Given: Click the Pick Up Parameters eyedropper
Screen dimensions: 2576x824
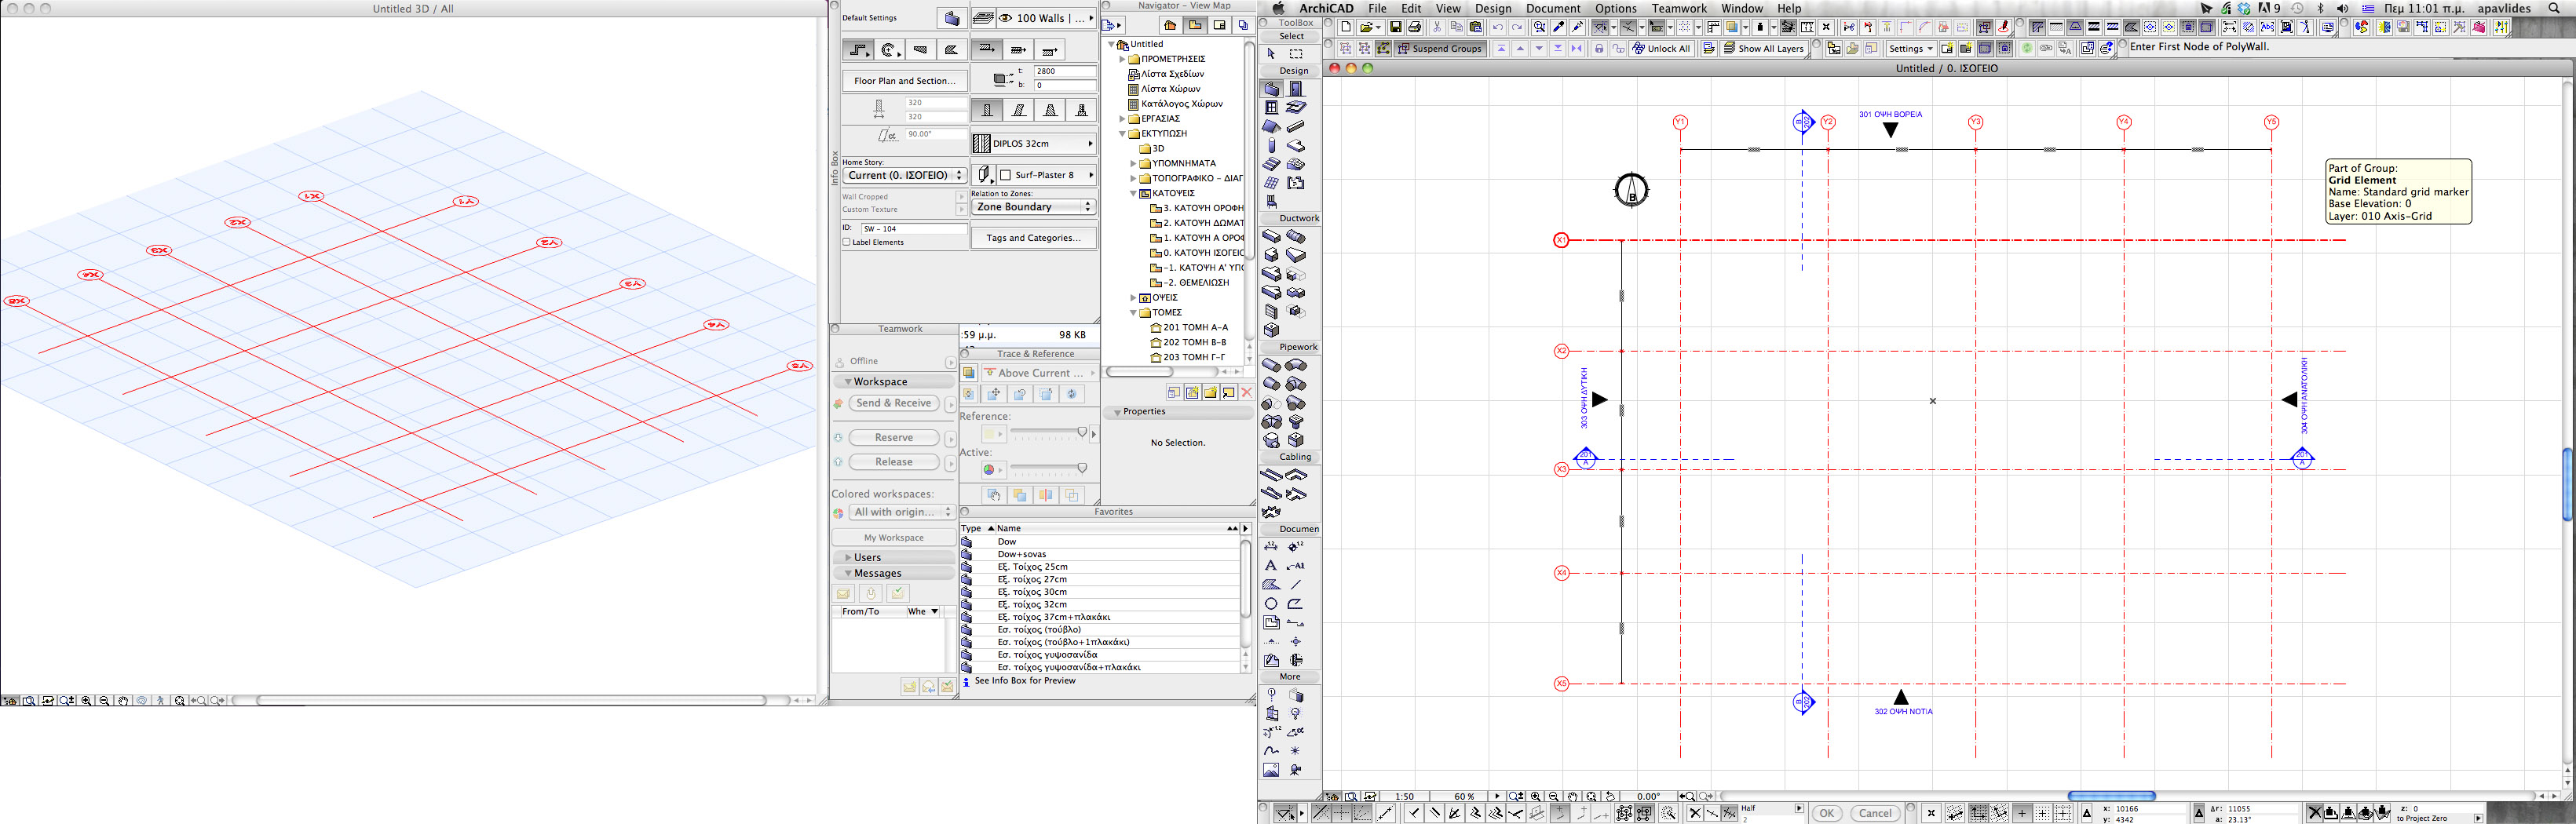Looking at the screenshot, I should click(1558, 28).
